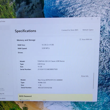The image size is (110, 110).
Task: Click the window maximize icon
Action: [92, 19]
